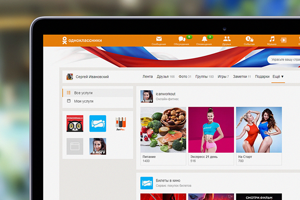The height and width of the screenshot is (200, 300).
Task: Open the blue cinema tickets app icon in sidebar
Action: [98, 123]
